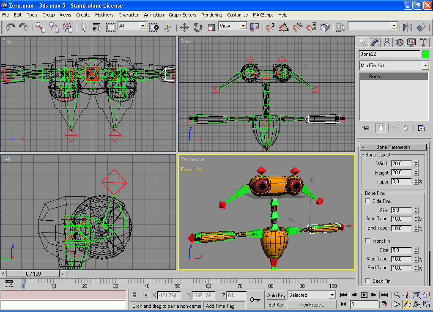433x312 pixels.
Task: Click the green object color swatch
Action: tap(425, 54)
